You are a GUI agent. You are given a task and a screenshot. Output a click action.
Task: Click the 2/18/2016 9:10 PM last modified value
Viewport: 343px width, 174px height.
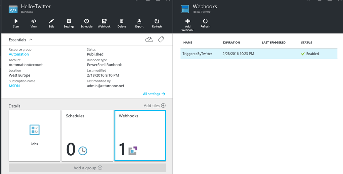tap(103, 75)
